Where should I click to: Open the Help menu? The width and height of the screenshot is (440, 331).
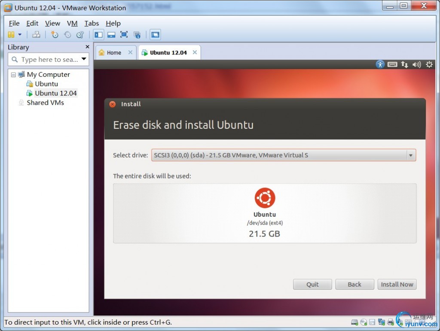(x=113, y=23)
